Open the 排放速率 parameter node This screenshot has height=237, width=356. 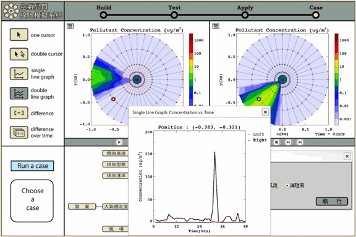coord(116,175)
